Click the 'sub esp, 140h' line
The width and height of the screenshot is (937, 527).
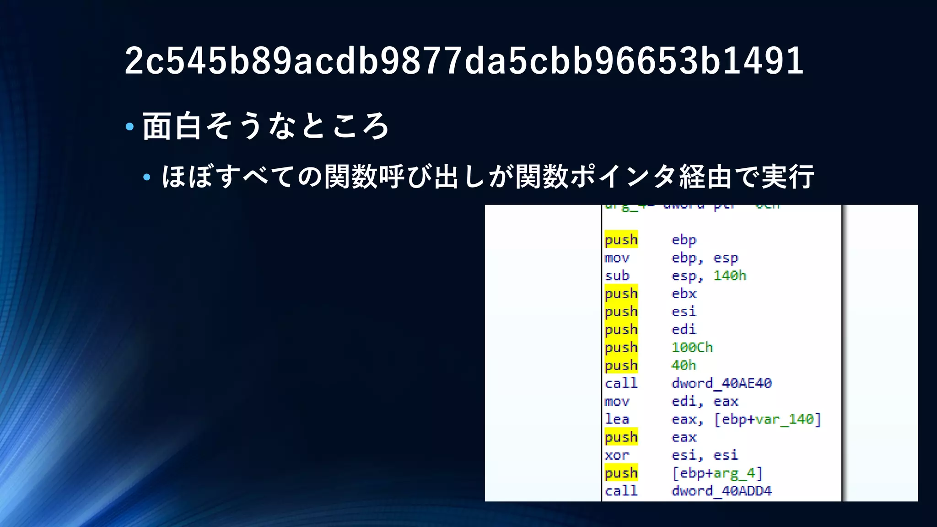[675, 276]
